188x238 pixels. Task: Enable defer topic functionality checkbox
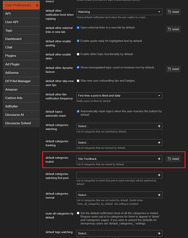point(78,54)
